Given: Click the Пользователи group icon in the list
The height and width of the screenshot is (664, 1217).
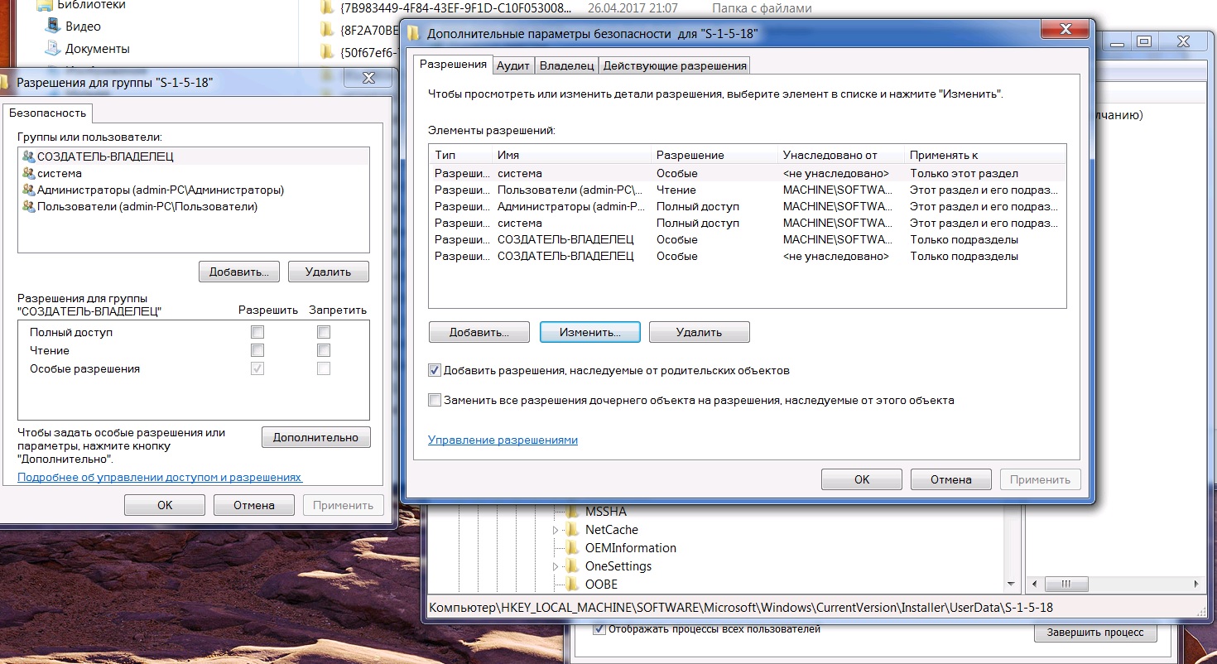Looking at the screenshot, I should click(29, 207).
